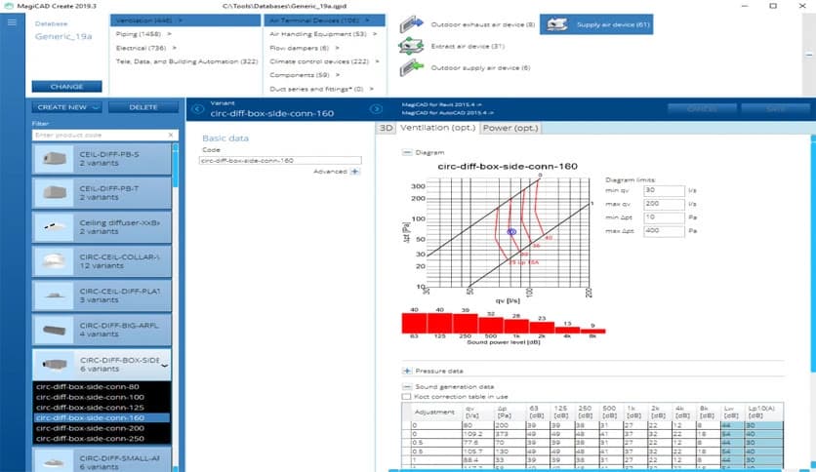This screenshot has height=472, width=816.
Task: Select Tele, Data, and Building Automation category
Action: pyautogui.click(x=186, y=61)
